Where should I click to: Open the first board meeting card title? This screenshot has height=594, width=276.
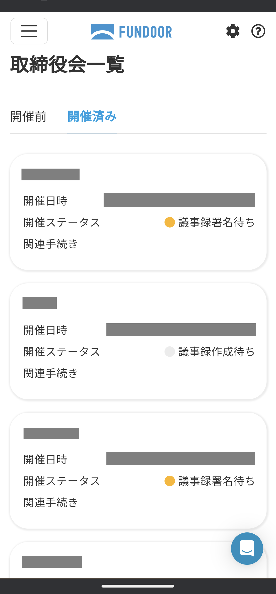click(x=50, y=174)
